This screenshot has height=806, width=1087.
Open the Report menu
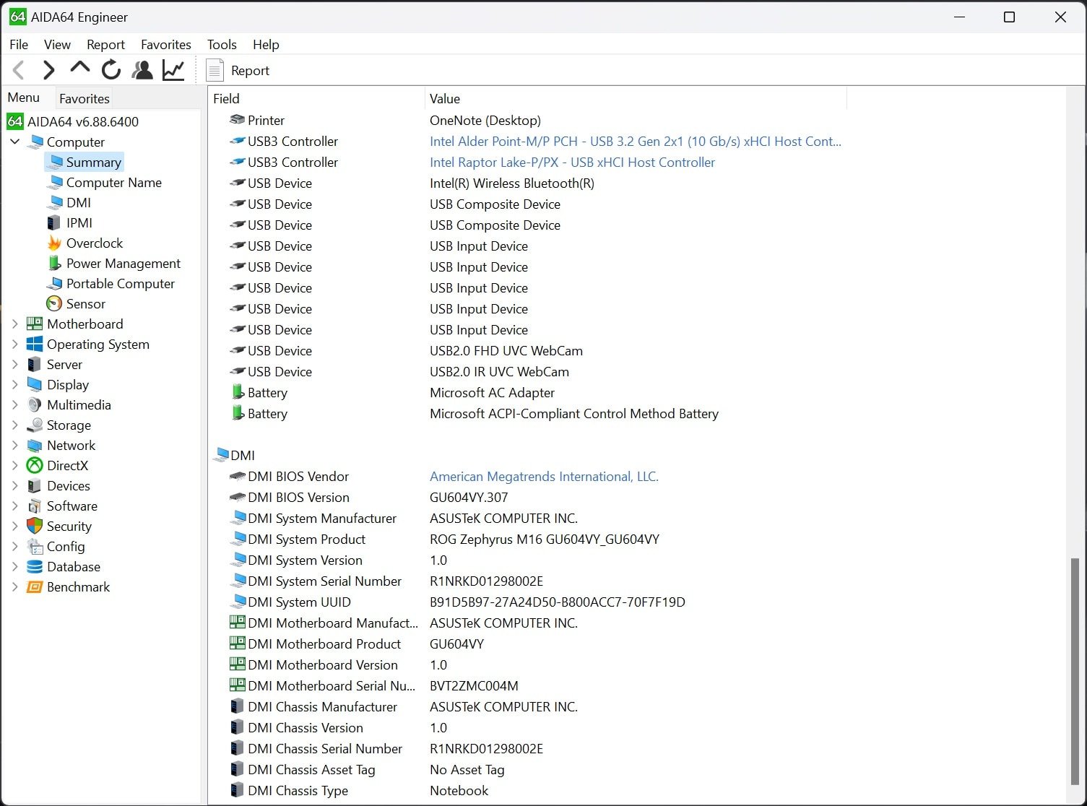click(105, 44)
